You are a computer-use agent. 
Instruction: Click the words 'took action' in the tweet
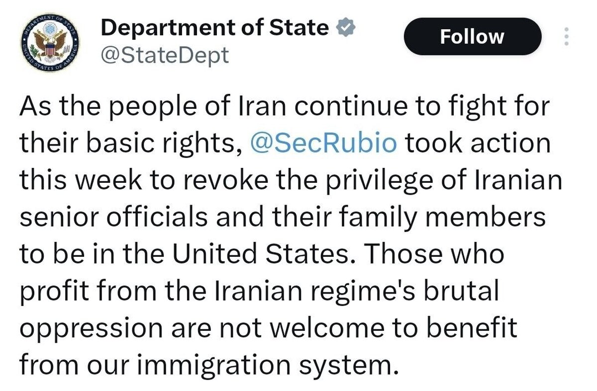pyautogui.click(x=478, y=144)
